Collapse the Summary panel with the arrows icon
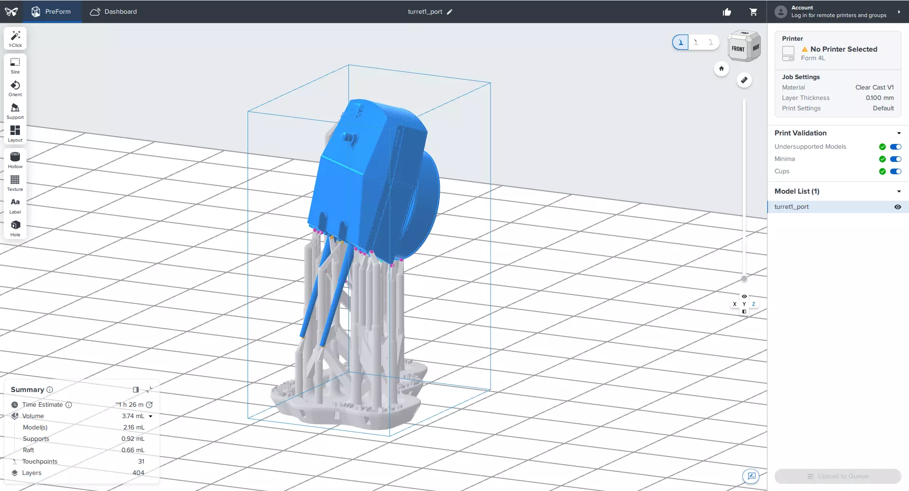The width and height of the screenshot is (909, 491). 150,390
